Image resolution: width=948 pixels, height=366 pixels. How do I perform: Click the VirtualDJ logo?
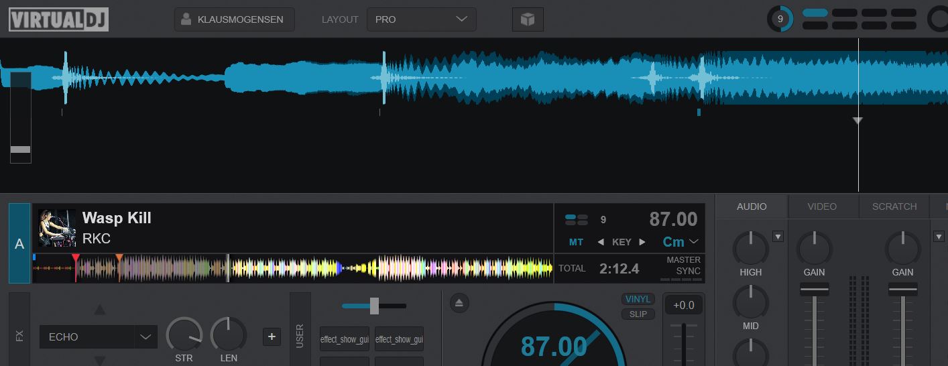click(x=58, y=19)
